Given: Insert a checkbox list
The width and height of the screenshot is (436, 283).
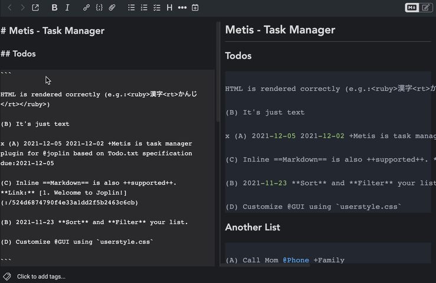Looking at the screenshot, I should (x=157, y=8).
